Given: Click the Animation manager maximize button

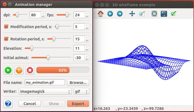Looking at the screenshot, I should pyautogui.click(x=10, y=5).
